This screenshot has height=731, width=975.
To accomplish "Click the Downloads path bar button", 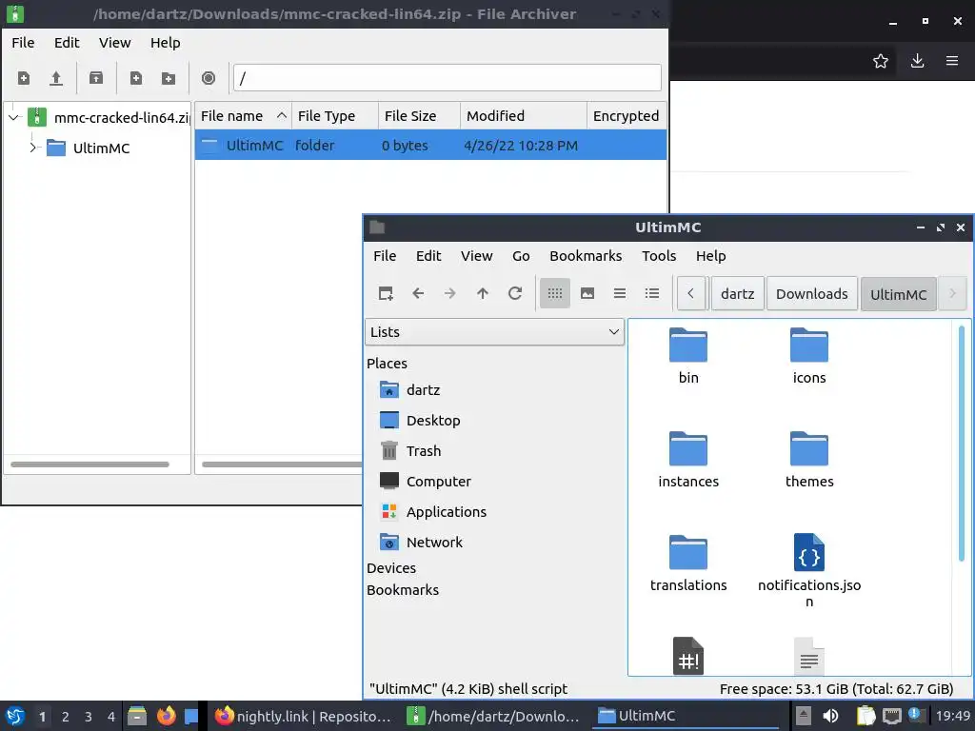I will coord(812,294).
